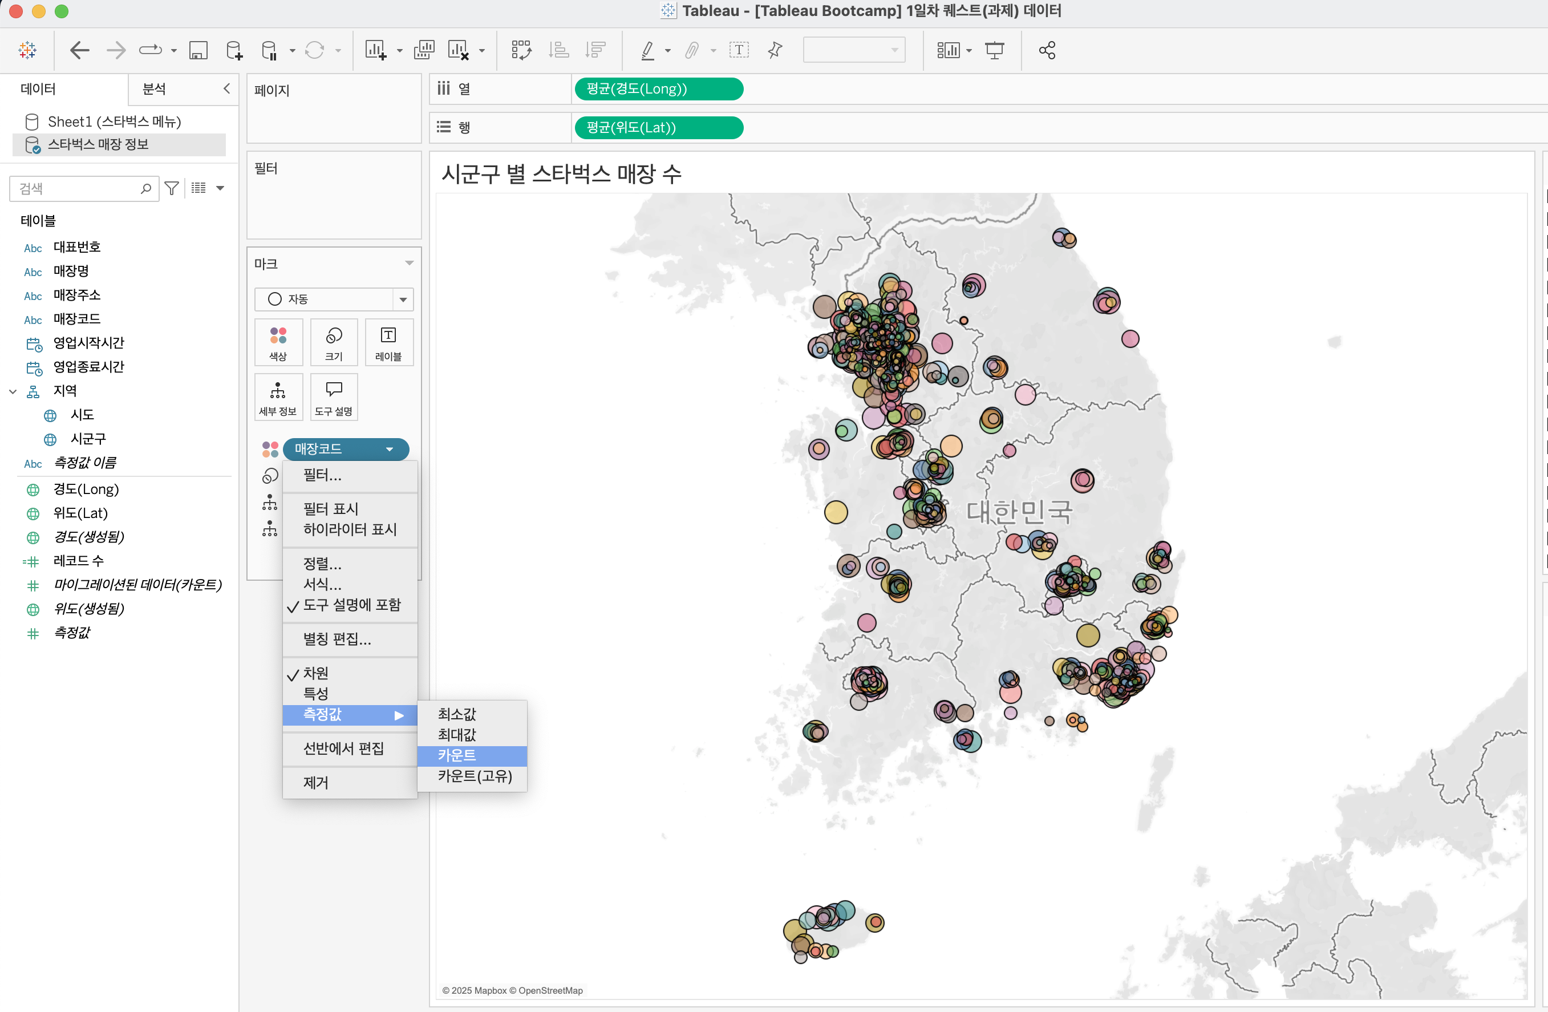
Task: Click the new data source icon
Action: coord(233,50)
